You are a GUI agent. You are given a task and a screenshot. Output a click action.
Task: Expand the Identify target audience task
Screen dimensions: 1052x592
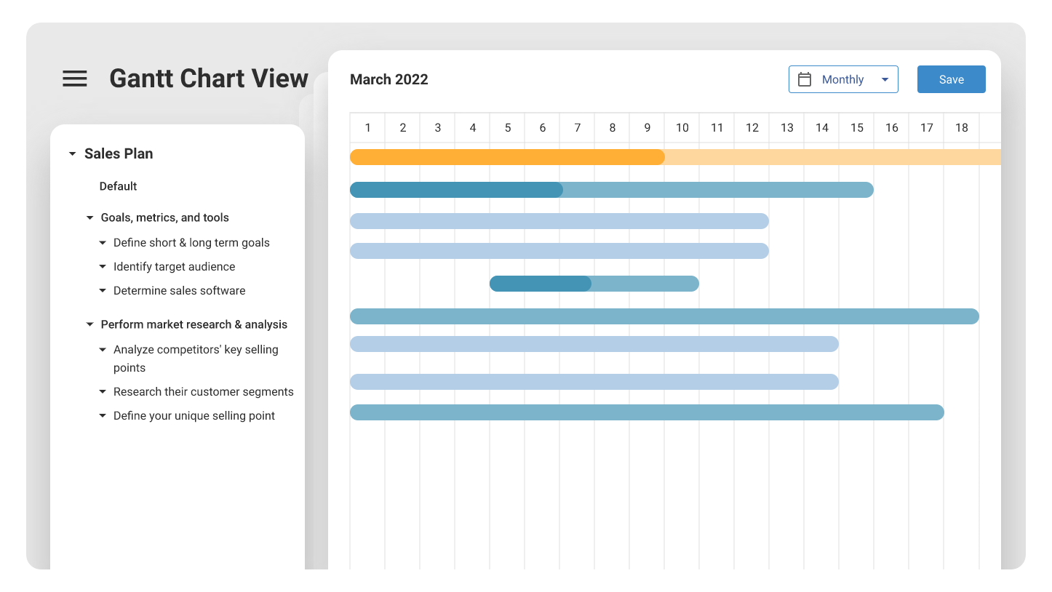[102, 266]
